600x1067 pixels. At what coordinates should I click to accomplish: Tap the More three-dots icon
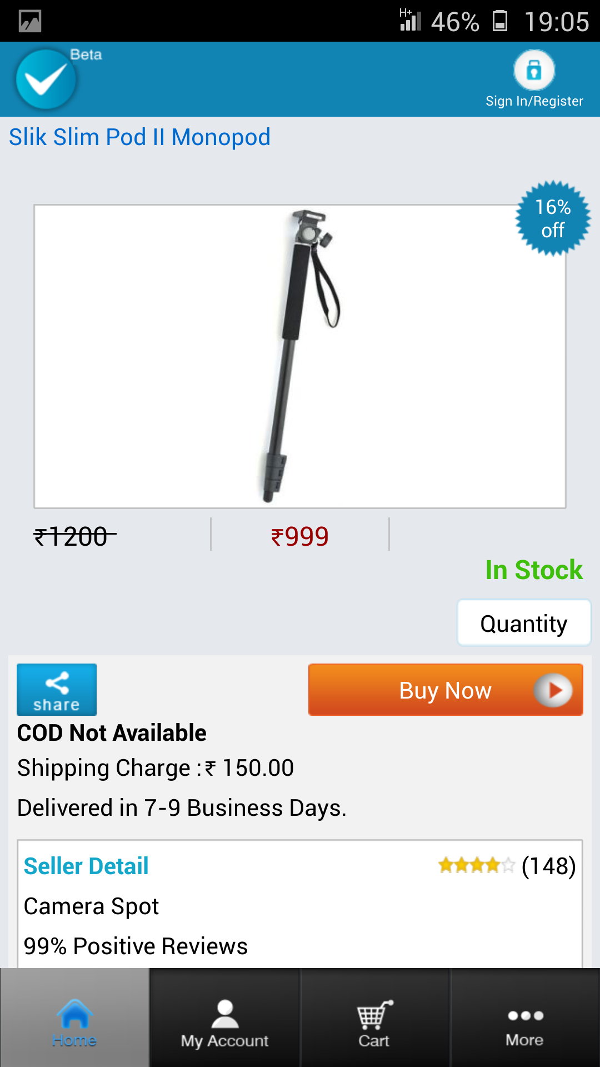click(x=525, y=1016)
